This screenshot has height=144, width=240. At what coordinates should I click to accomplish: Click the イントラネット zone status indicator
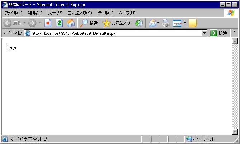(x=200, y=139)
